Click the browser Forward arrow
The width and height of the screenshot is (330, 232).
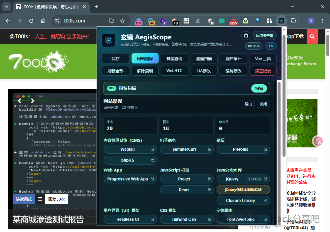pyautogui.click(x=19, y=21)
